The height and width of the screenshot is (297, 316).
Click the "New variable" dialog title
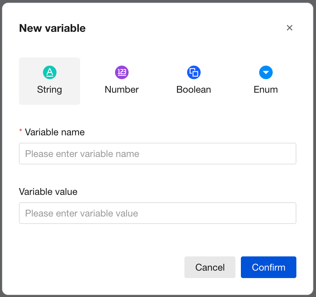(x=52, y=28)
